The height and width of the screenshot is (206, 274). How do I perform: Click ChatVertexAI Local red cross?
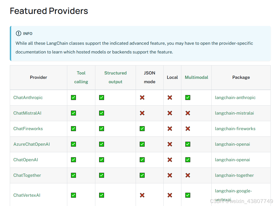[170, 195]
